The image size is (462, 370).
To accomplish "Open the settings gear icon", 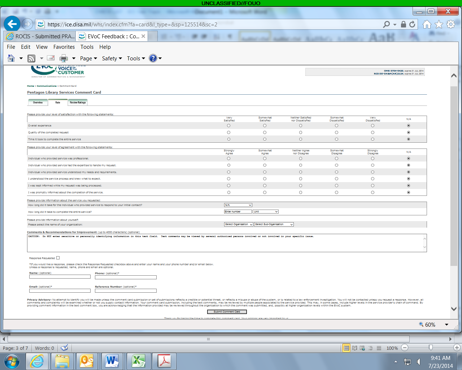I will [451, 24].
